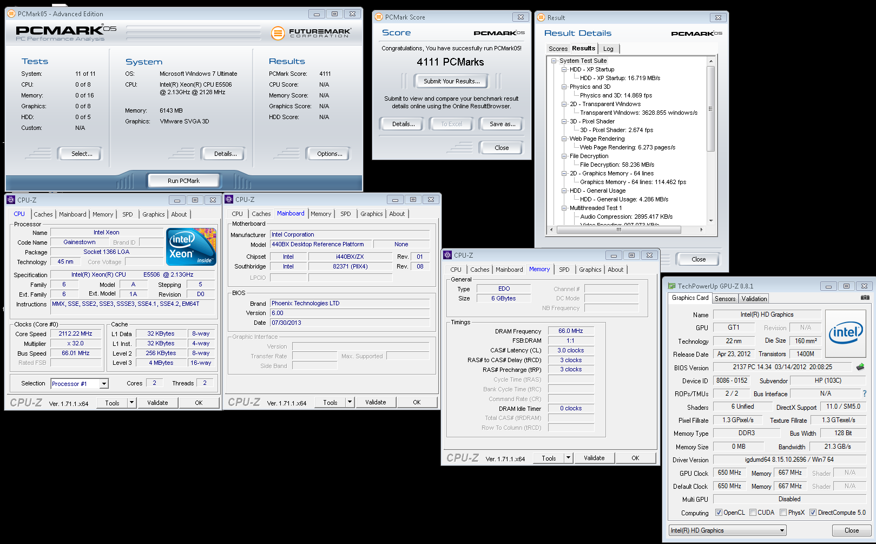Screen dimensions: 876x544
Task: Click the Run PCMark button
Action: click(x=183, y=181)
